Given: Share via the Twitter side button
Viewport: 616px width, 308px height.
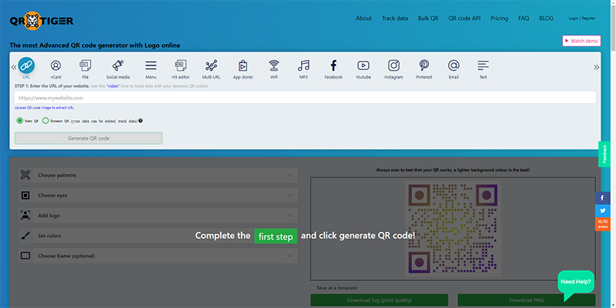Looking at the screenshot, I should tap(603, 211).
